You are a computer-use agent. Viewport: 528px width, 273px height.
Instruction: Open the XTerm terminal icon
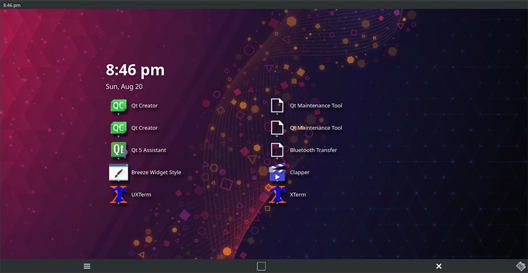277,194
